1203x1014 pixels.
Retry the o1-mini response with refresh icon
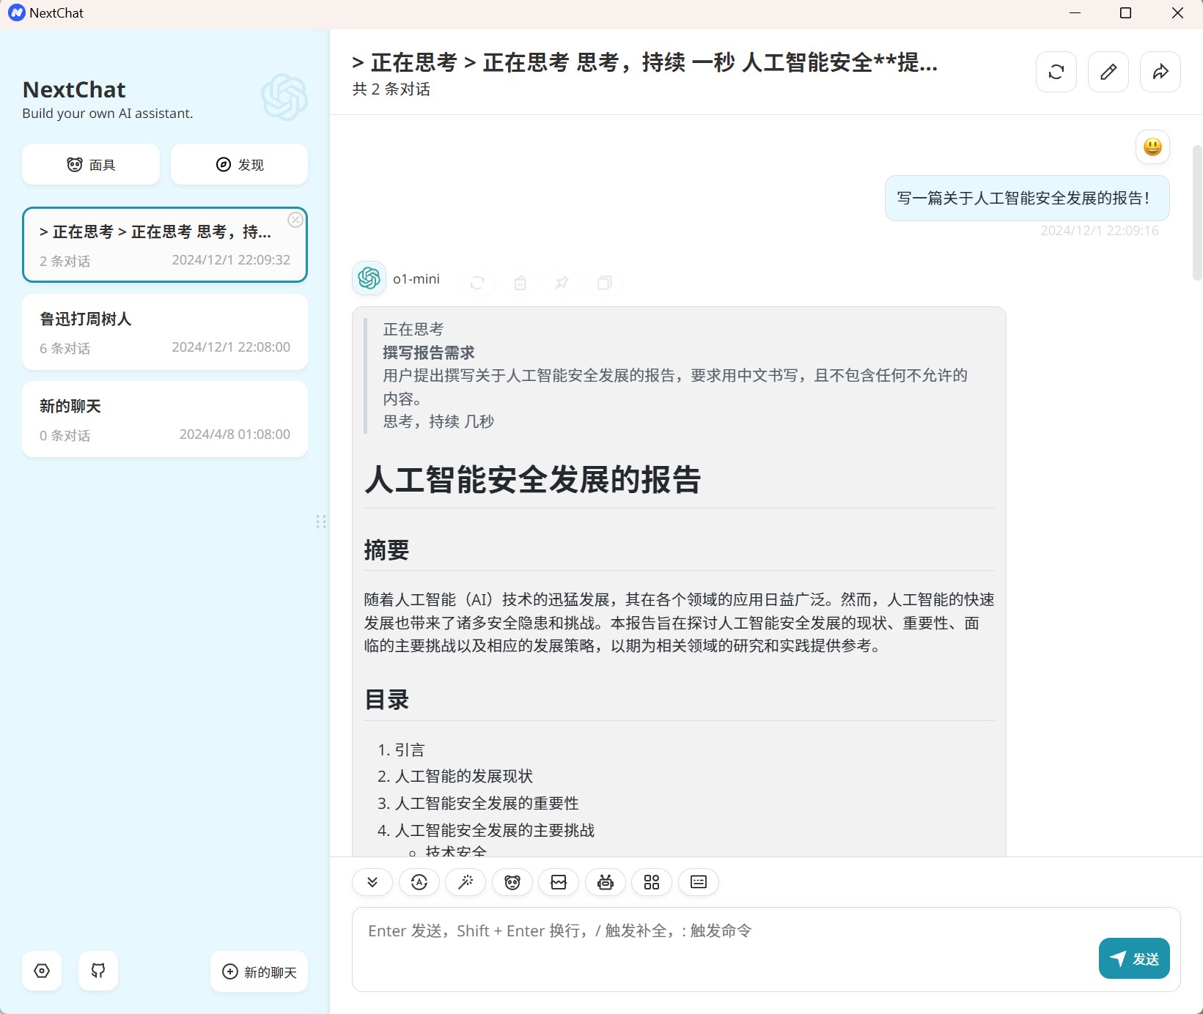477,283
